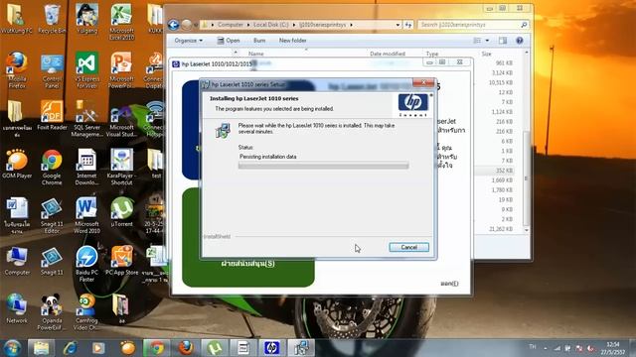This screenshot has width=636, height=357.
Task: Open KaraPlayer shortcut on desktop
Action: click(121, 167)
